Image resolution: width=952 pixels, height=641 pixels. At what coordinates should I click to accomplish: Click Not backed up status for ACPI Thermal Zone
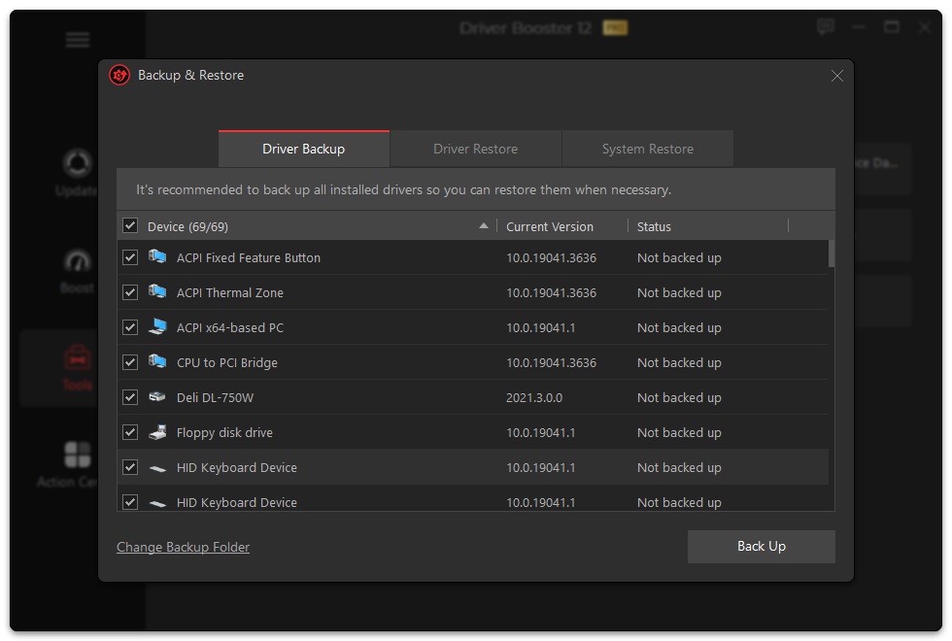coord(679,292)
